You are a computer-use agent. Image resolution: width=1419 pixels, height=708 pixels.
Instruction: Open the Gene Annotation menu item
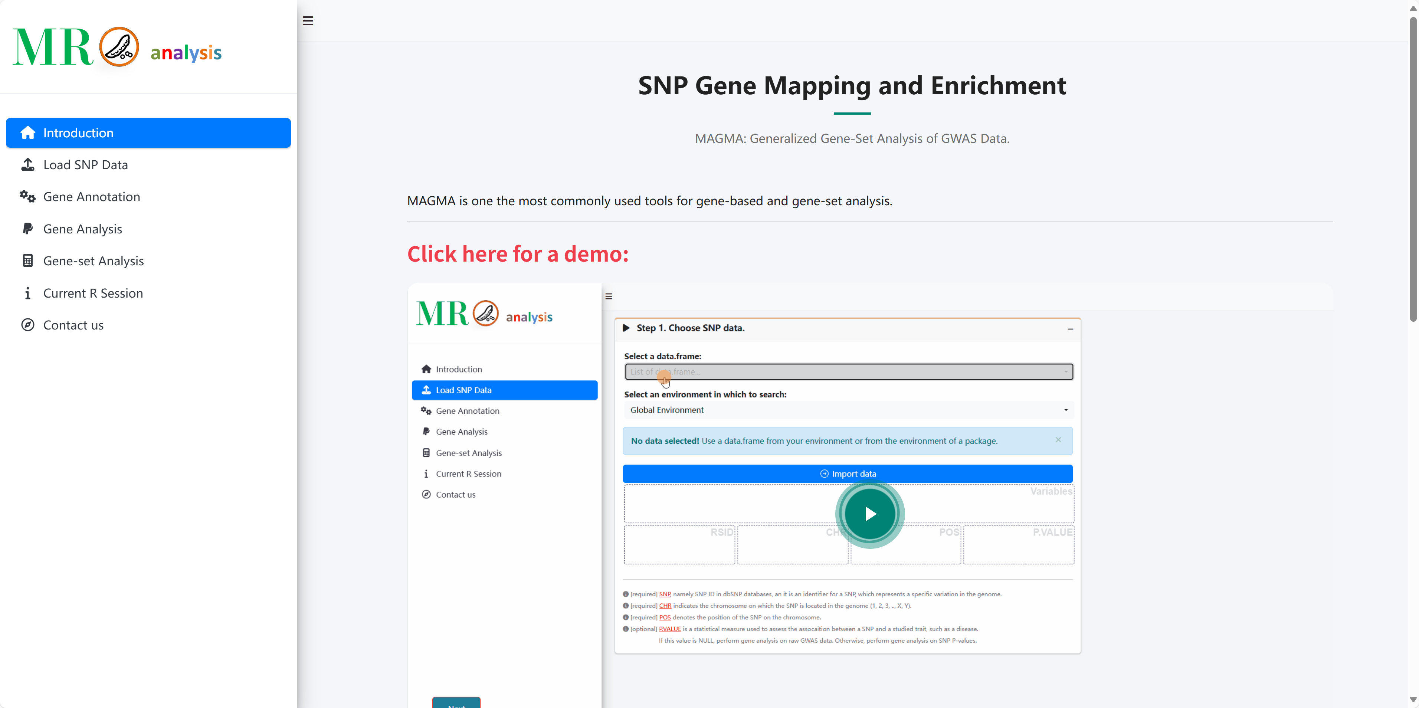[x=91, y=197]
